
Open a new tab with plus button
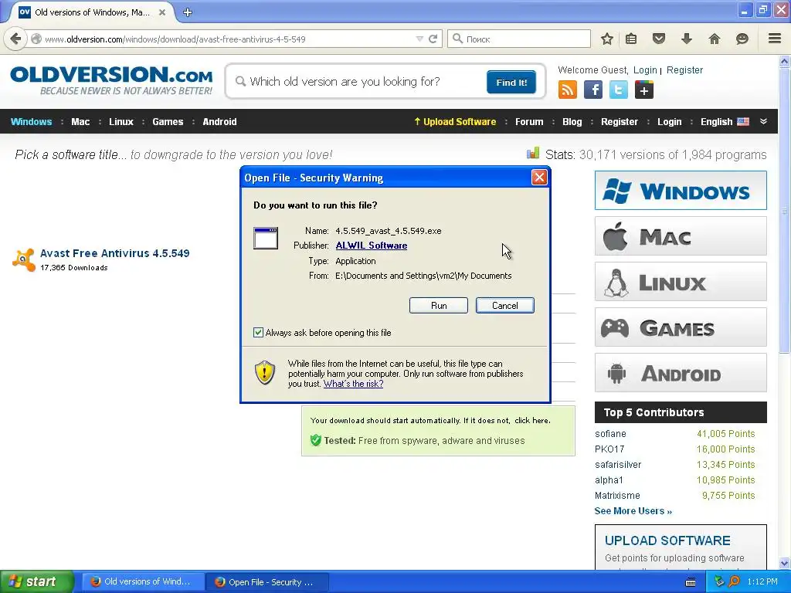coord(188,12)
